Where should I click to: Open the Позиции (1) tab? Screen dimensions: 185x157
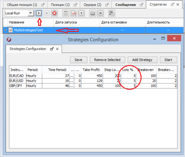pyautogui.click(x=60, y=5)
